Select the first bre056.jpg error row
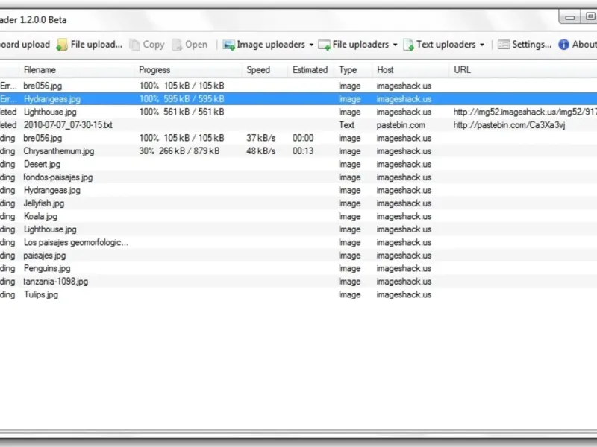Image resolution: width=597 pixels, height=447 pixels. [298, 86]
